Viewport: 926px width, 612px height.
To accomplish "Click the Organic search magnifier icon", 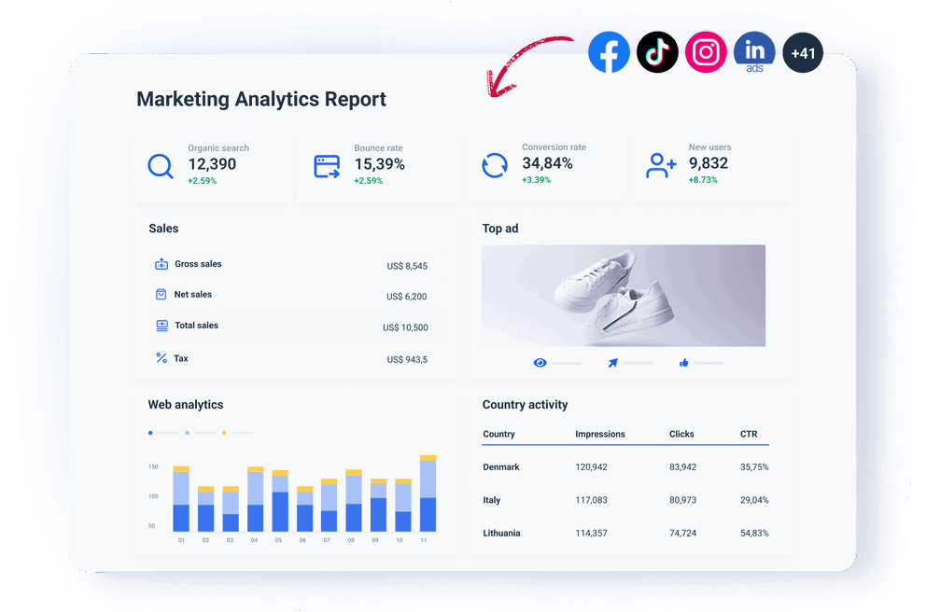I will coord(160,165).
